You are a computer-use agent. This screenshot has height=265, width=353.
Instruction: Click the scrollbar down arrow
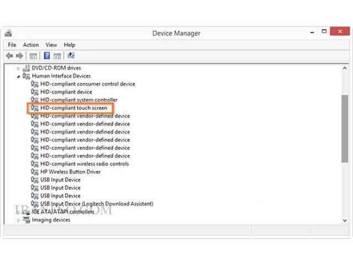[345, 220]
